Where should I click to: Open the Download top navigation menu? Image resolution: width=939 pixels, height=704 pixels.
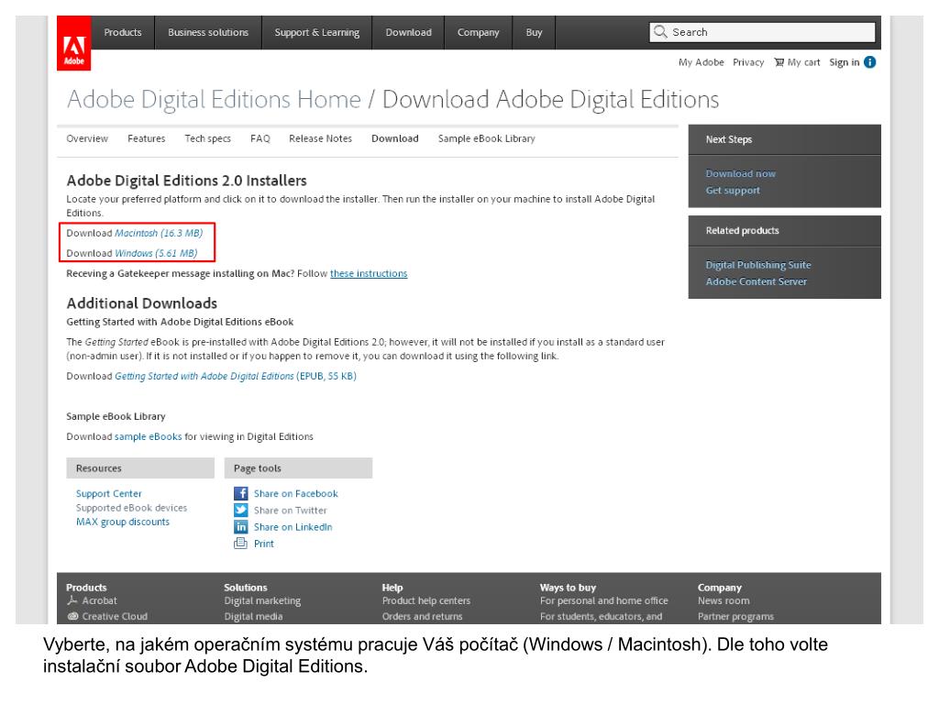click(x=408, y=32)
